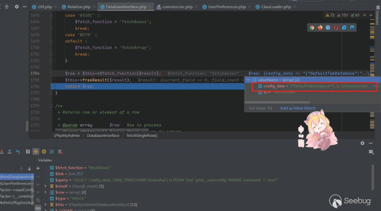This screenshot has width=381, height=211.
Task: Click fetchSingleRow() in the breadcrumb bar
Action: [x=142, y=135]
